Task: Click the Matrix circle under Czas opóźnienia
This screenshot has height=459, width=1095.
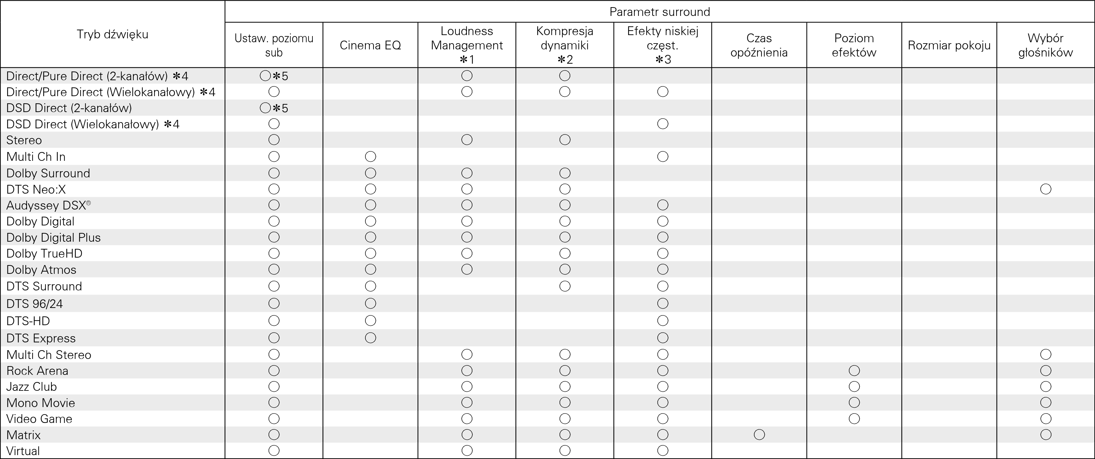Action: pyautogui.click(x=759, y=434)
